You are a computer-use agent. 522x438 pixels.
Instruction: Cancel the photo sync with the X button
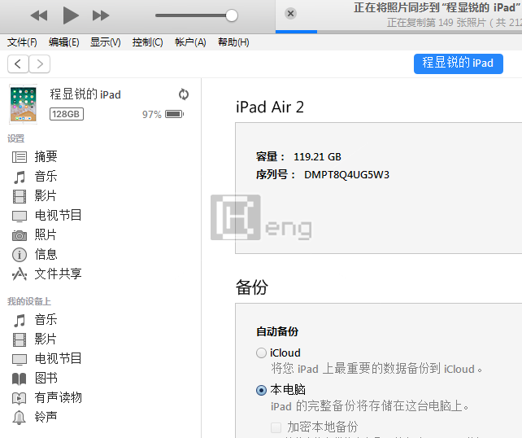click(290, 13)
